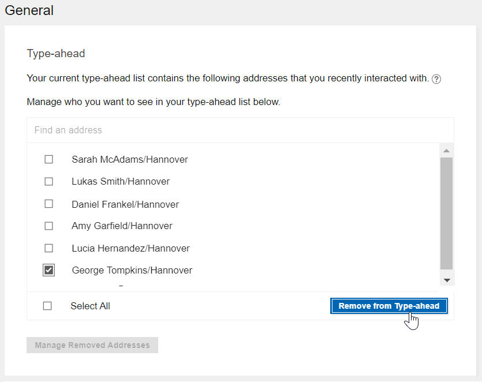Click the Type-ahead section heading
Viewport: 482px width, 382px height.
55,53
